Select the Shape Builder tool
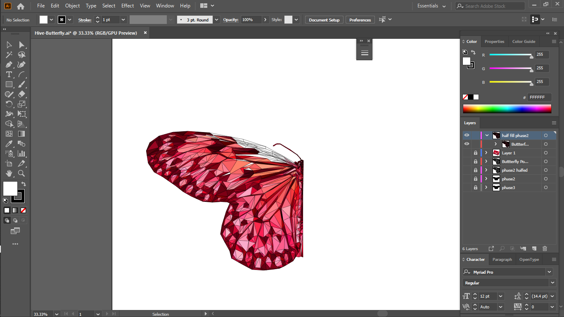This screenshot has height=317, width=564. point(9,124)
